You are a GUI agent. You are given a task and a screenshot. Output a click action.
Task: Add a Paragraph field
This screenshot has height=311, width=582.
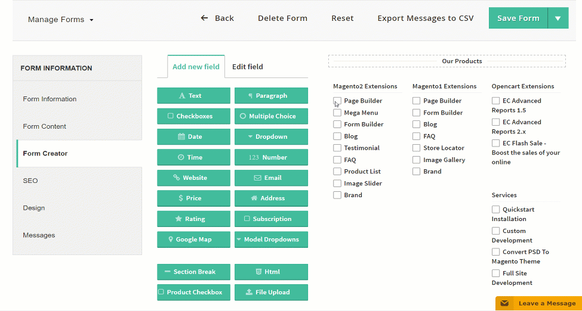pyautogui.click(x=272, y=96)
